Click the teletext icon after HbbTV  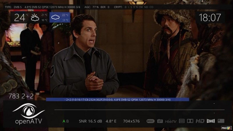coord(182,121)
